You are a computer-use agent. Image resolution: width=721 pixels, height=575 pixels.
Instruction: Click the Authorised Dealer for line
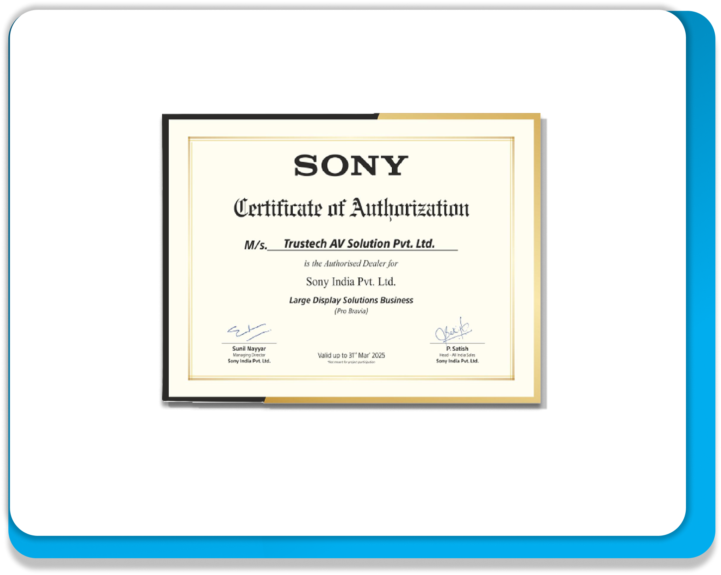click(352, 264)
